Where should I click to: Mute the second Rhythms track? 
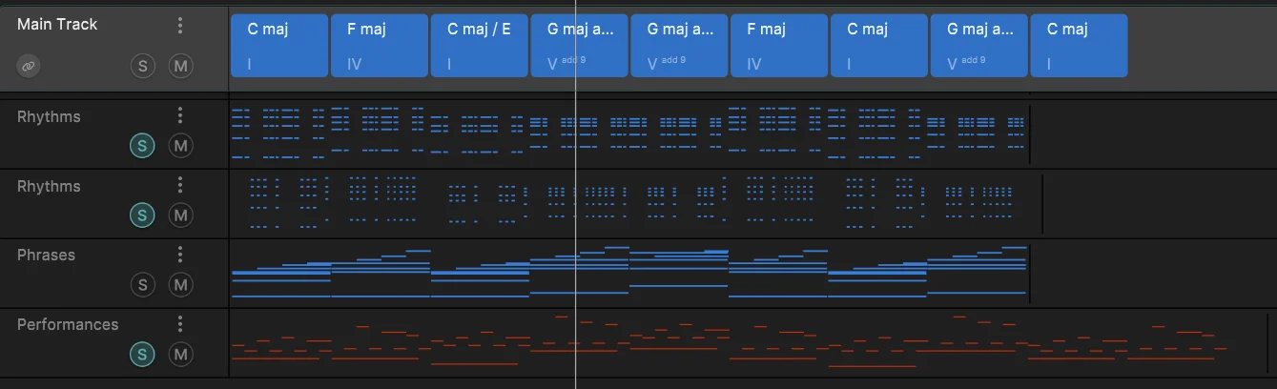tap(180, 215)
